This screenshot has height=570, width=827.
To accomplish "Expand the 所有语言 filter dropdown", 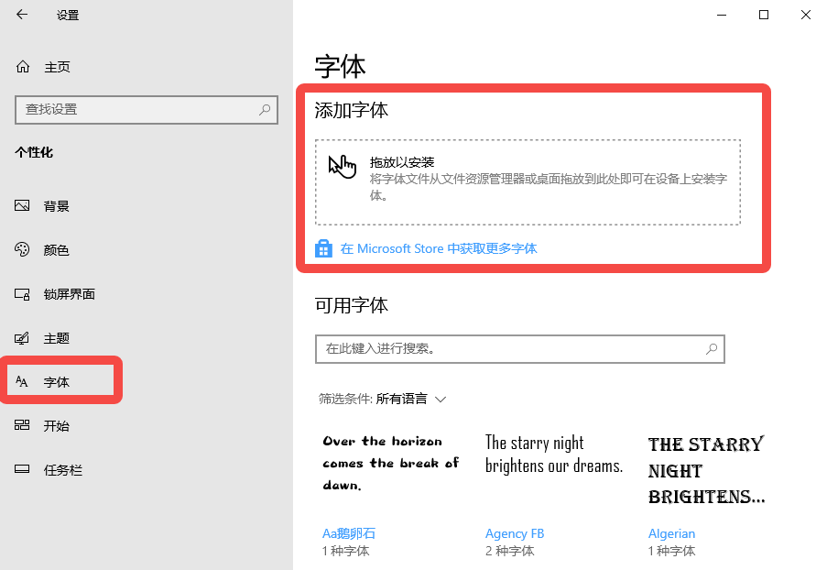I will [x=410, y=399].
